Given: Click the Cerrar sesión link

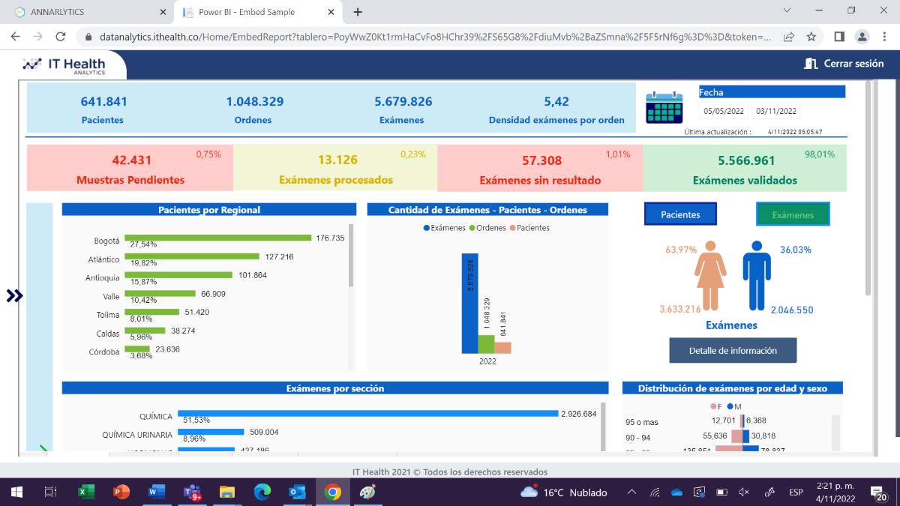Looking at the screenshot, I should [x=853, y=64].
